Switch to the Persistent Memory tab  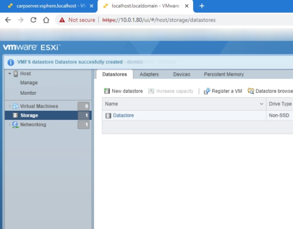224,74
